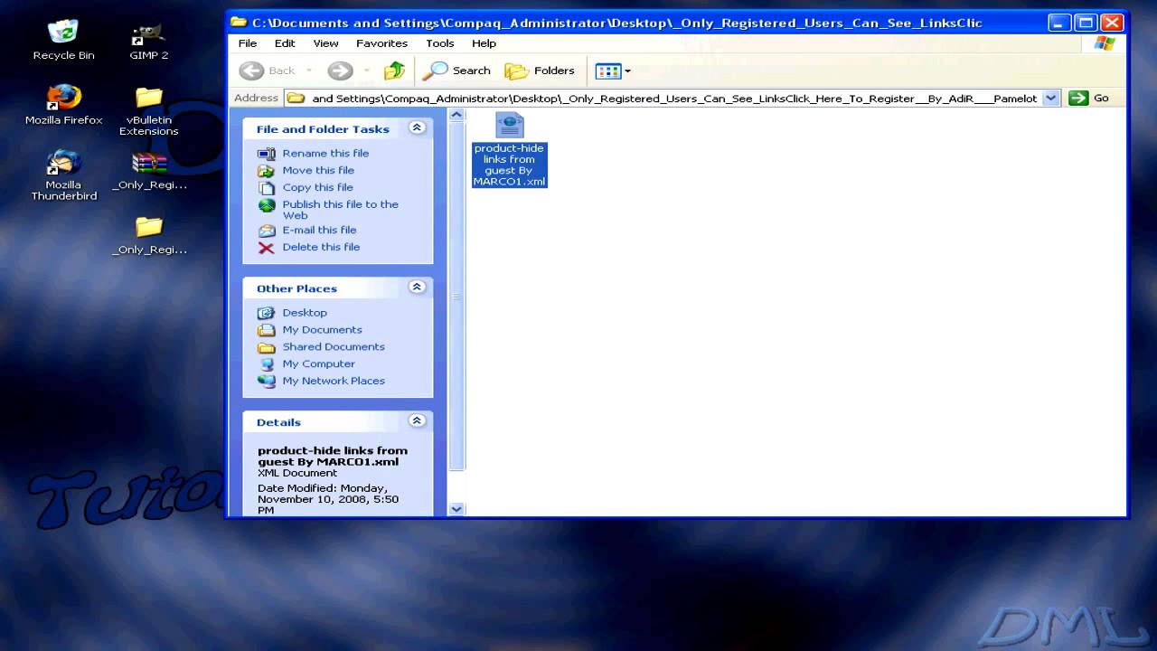Go forward in Explorer
The image size is (1157, 651).
coord(340,71)
